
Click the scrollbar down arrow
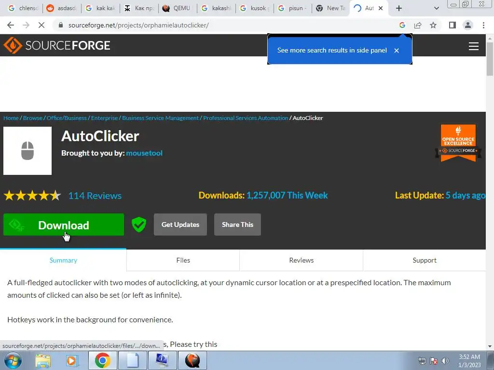[490, 346]
